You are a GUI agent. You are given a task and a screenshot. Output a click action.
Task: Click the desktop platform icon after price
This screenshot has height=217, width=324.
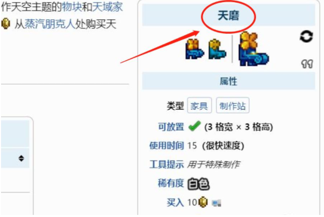click(x=217, y=203)
